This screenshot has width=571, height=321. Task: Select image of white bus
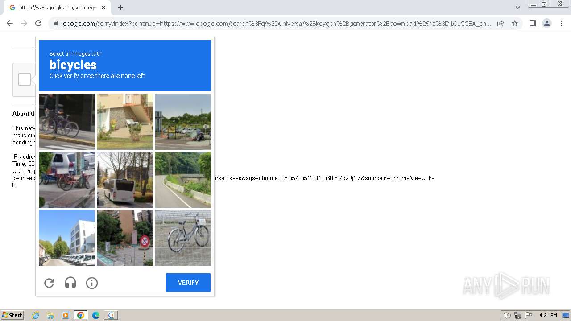(125, 180)
